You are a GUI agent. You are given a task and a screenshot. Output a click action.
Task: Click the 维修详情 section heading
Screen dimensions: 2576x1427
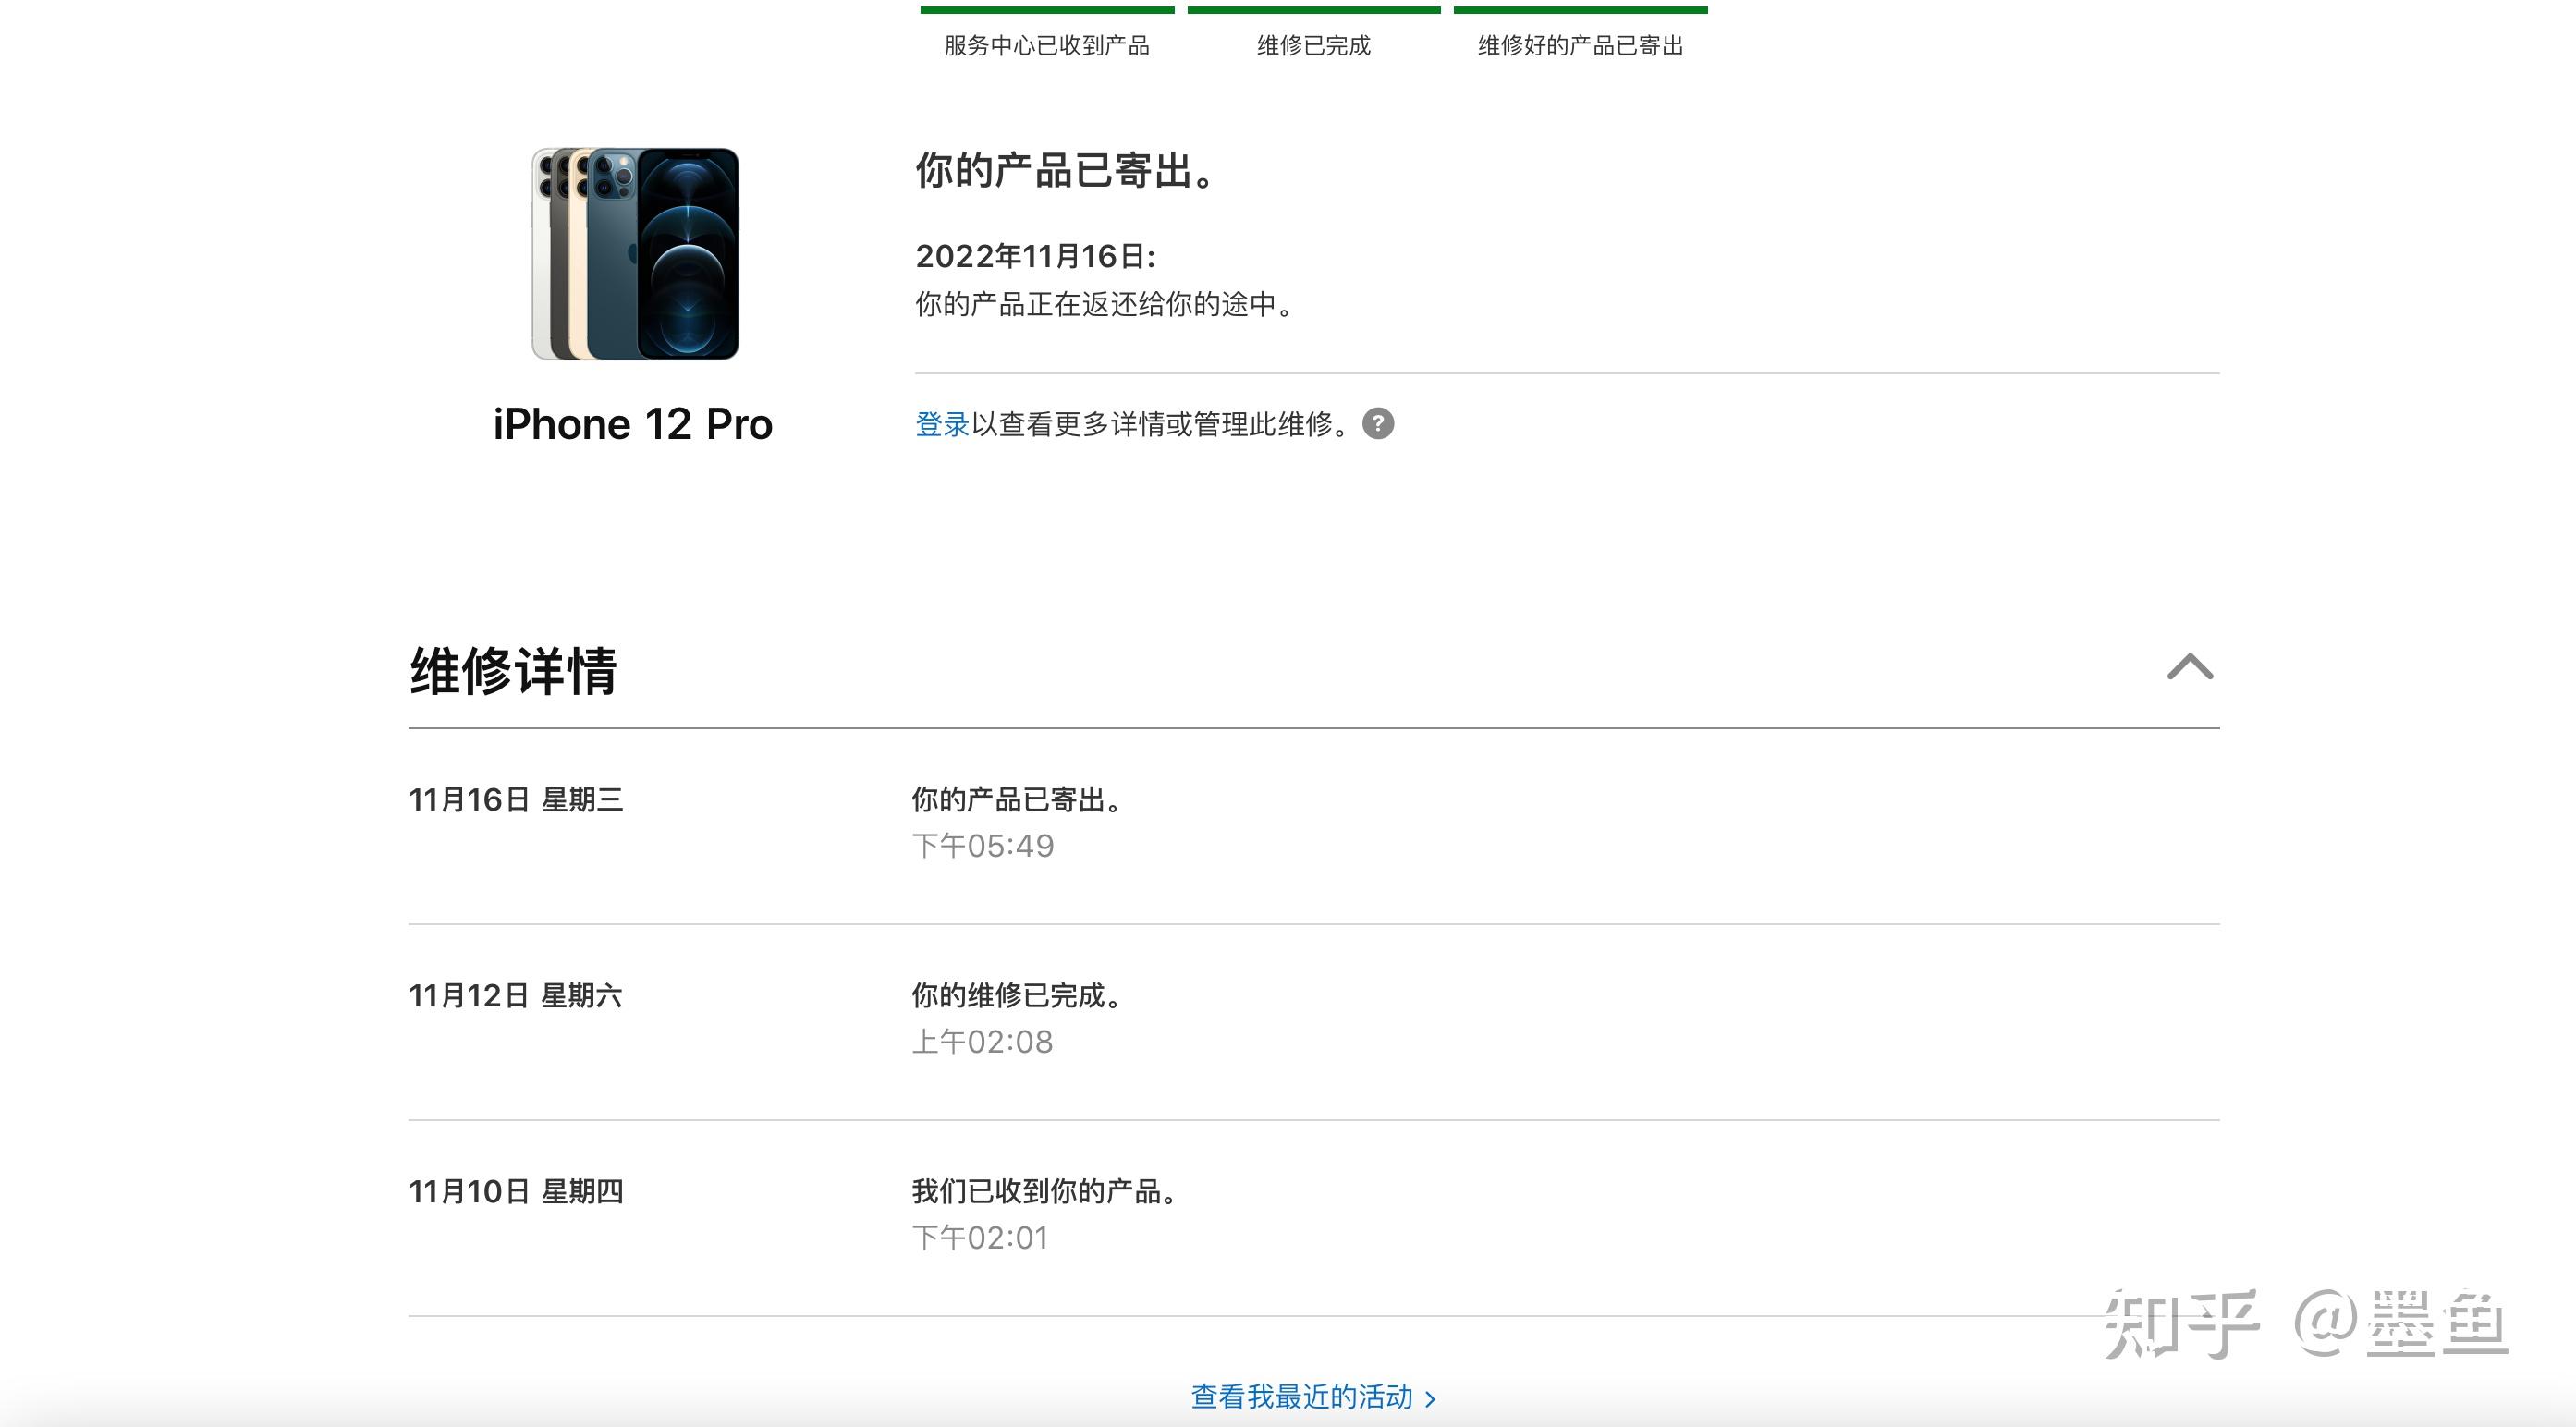(513, 670)
